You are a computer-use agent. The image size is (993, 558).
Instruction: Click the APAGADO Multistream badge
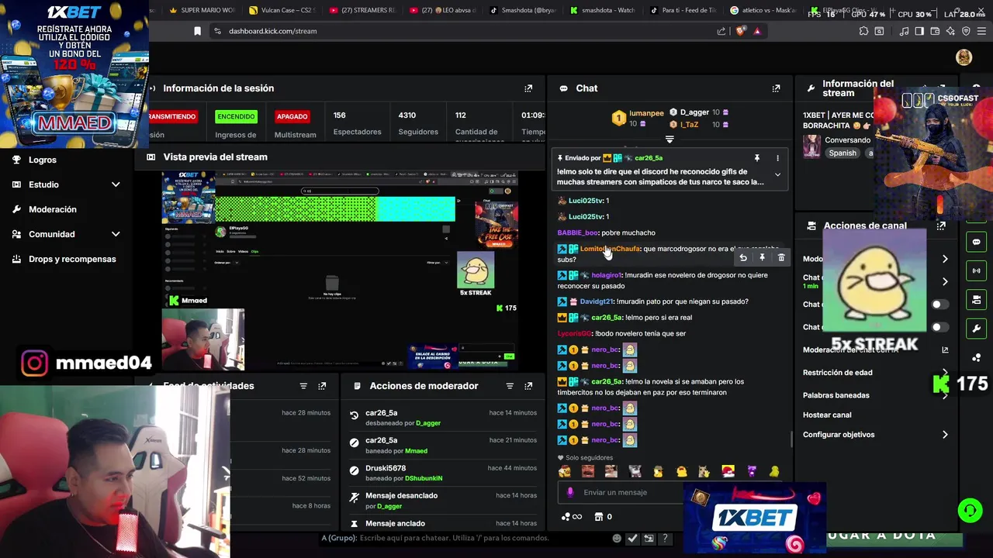click(x=292, y=116)
